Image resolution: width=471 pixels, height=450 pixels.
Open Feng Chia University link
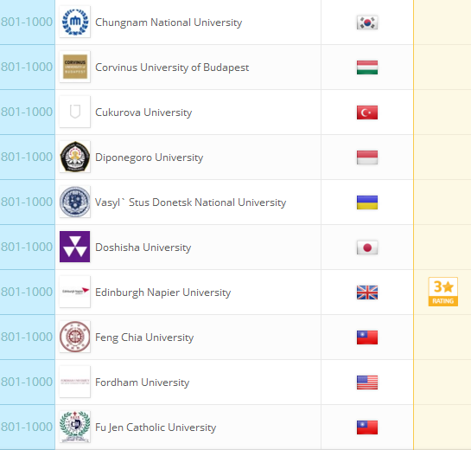coord(144,337)
